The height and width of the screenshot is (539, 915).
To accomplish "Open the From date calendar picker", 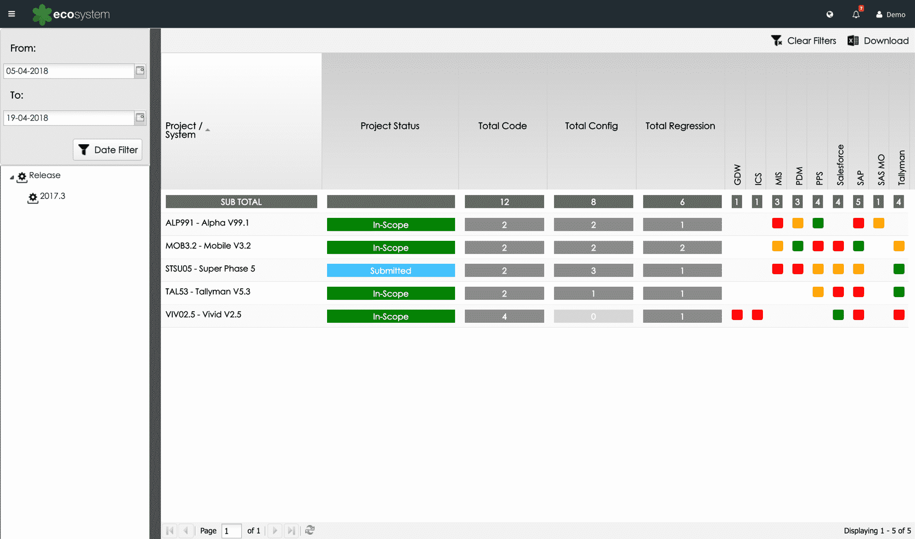I will (x=140, y=71).
